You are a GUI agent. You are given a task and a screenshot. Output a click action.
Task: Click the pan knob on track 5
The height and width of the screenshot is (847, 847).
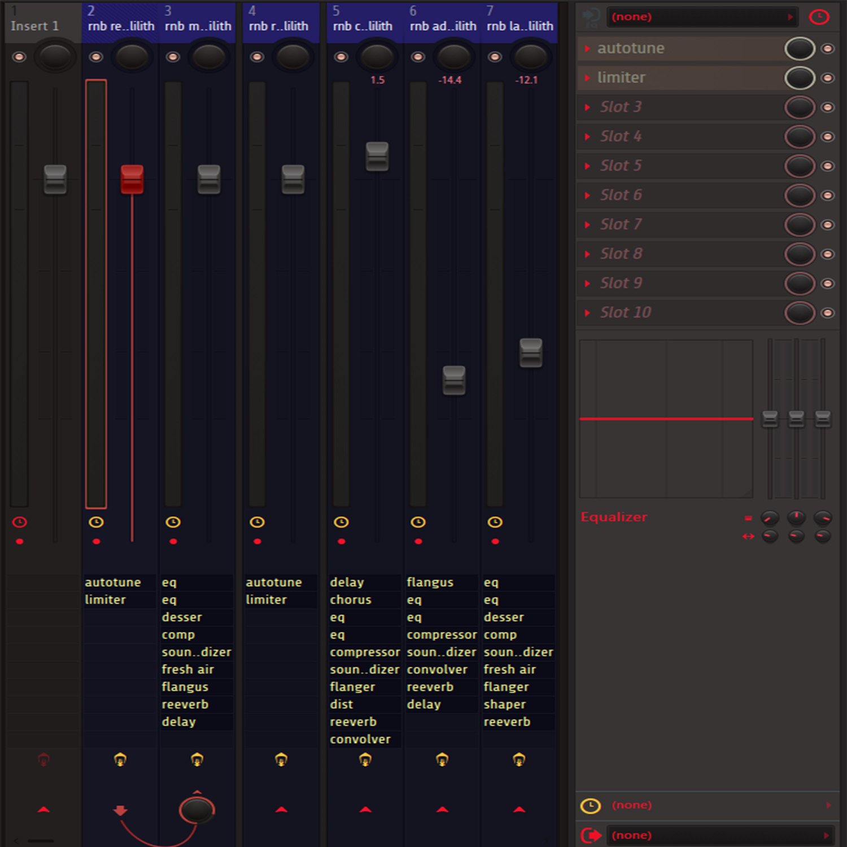coord(377,56)
